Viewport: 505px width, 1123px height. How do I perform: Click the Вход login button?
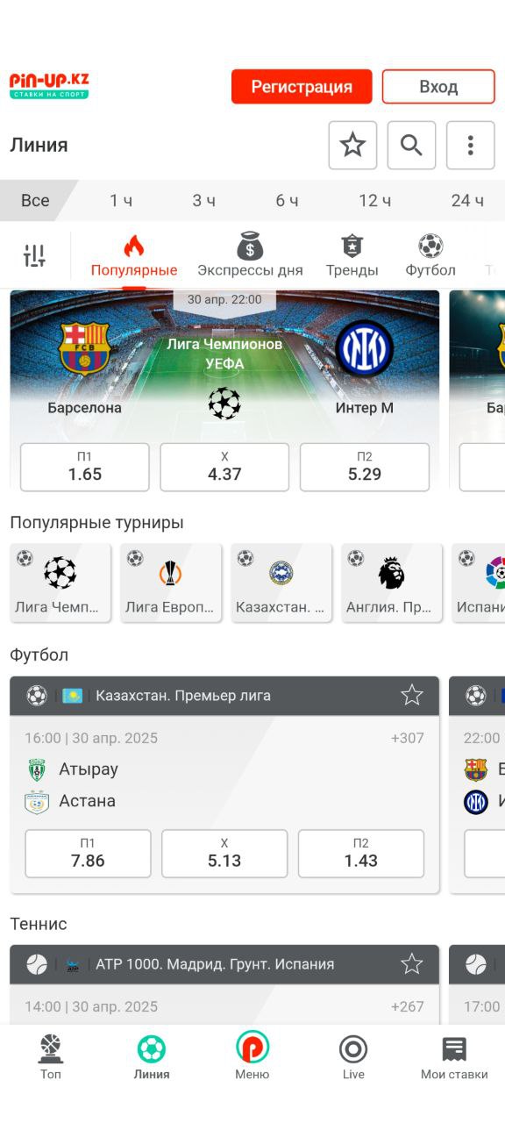(438, 87)
